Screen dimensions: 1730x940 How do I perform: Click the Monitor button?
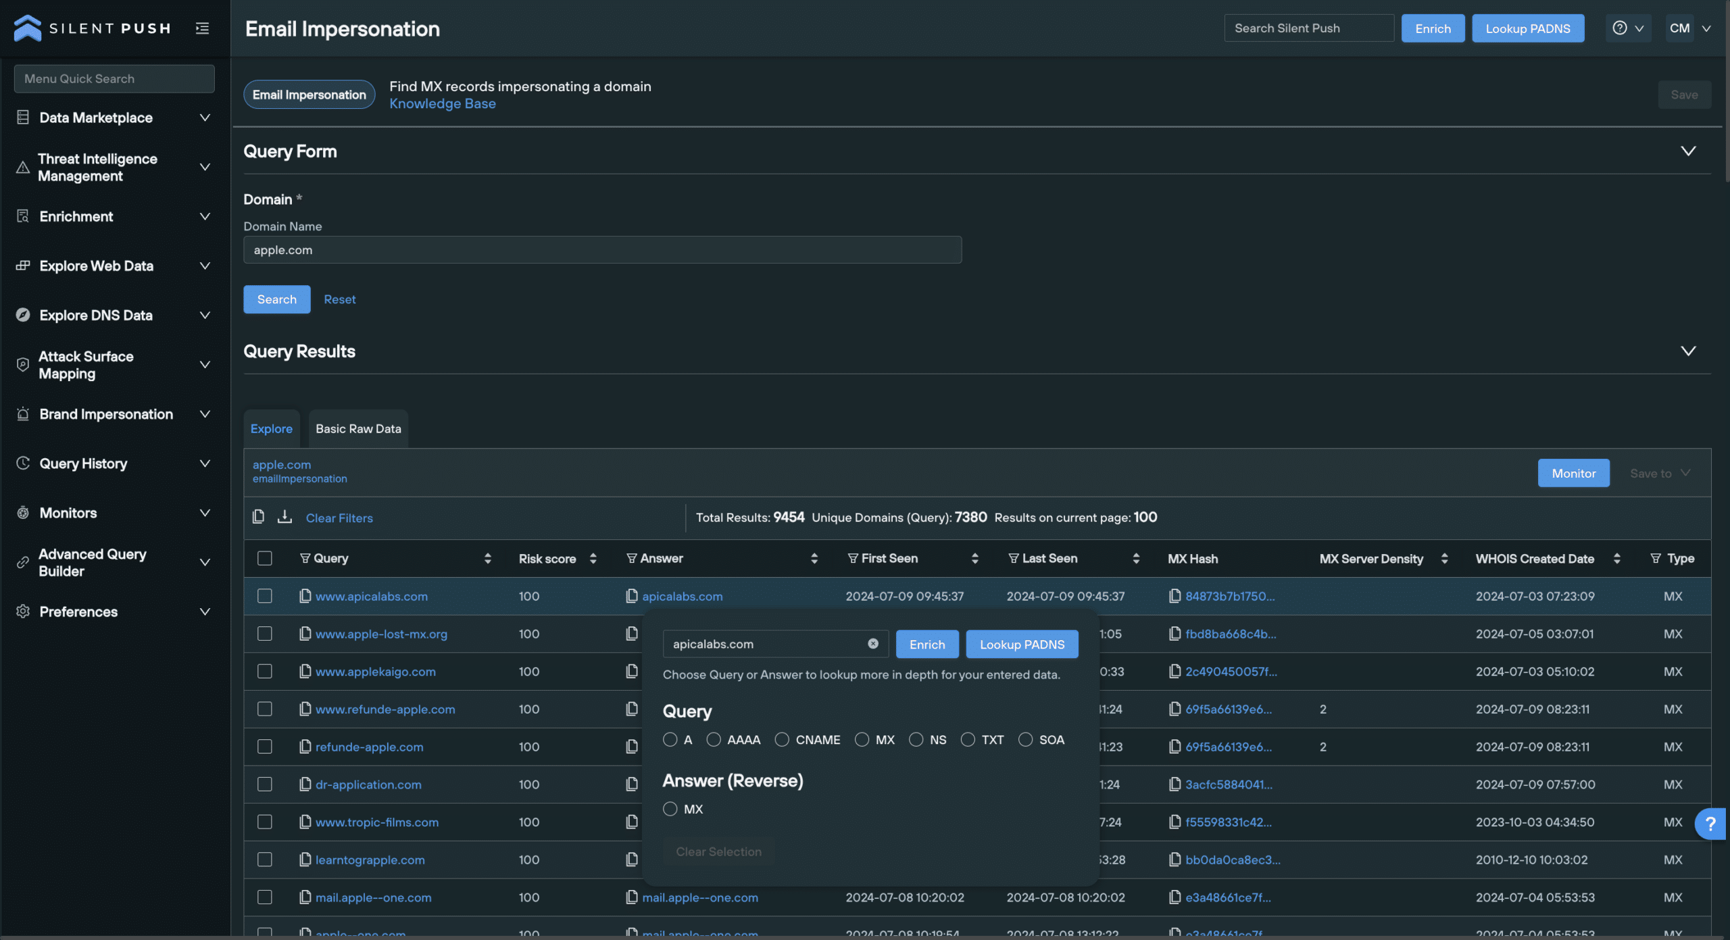(x=1573, y=473)
